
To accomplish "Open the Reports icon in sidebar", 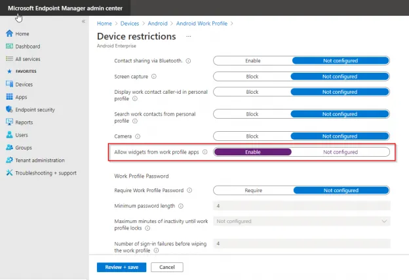I will click(x=9, y=122).
